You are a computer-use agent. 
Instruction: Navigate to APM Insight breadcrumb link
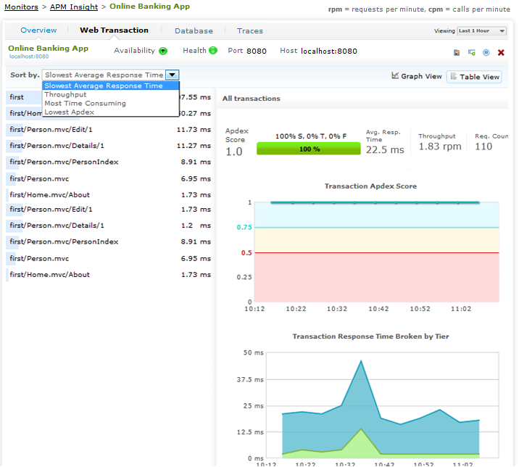pos(74,7)
